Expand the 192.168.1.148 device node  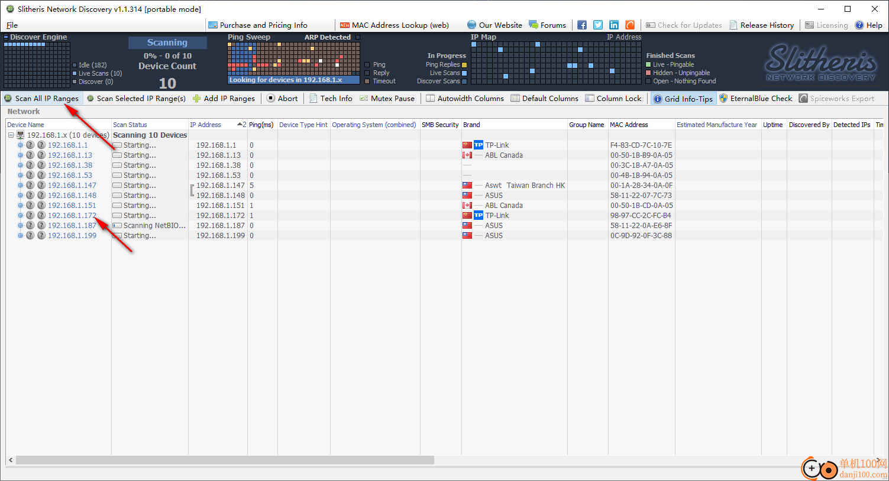click(x=20, y=196)
